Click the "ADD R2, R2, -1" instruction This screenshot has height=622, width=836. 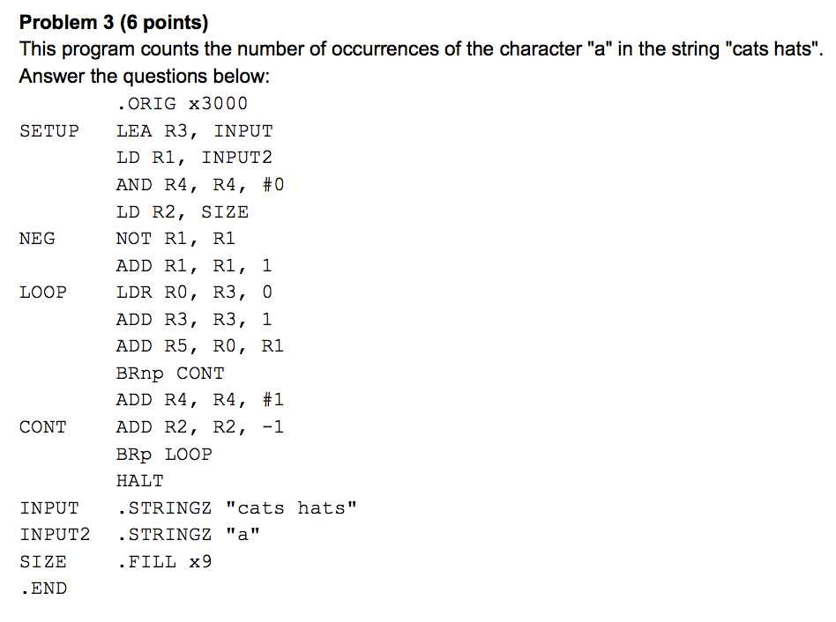(x=200, y=427)
